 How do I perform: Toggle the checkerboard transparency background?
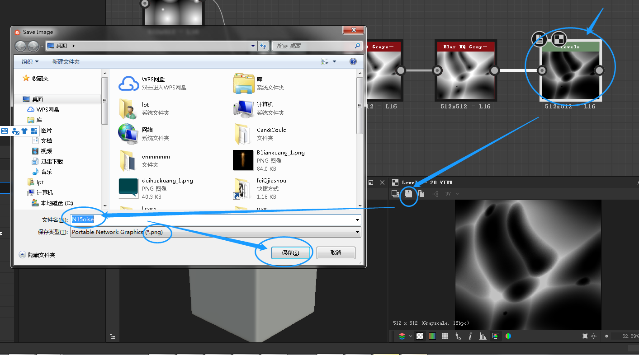pos(420,336)
